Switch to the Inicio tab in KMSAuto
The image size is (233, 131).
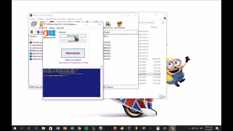pos(45,28)
